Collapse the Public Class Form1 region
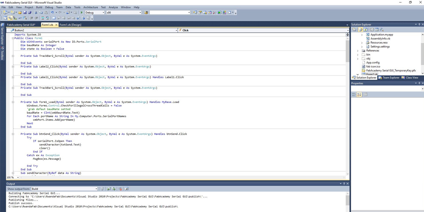424x212 pixels. [13, 38]
